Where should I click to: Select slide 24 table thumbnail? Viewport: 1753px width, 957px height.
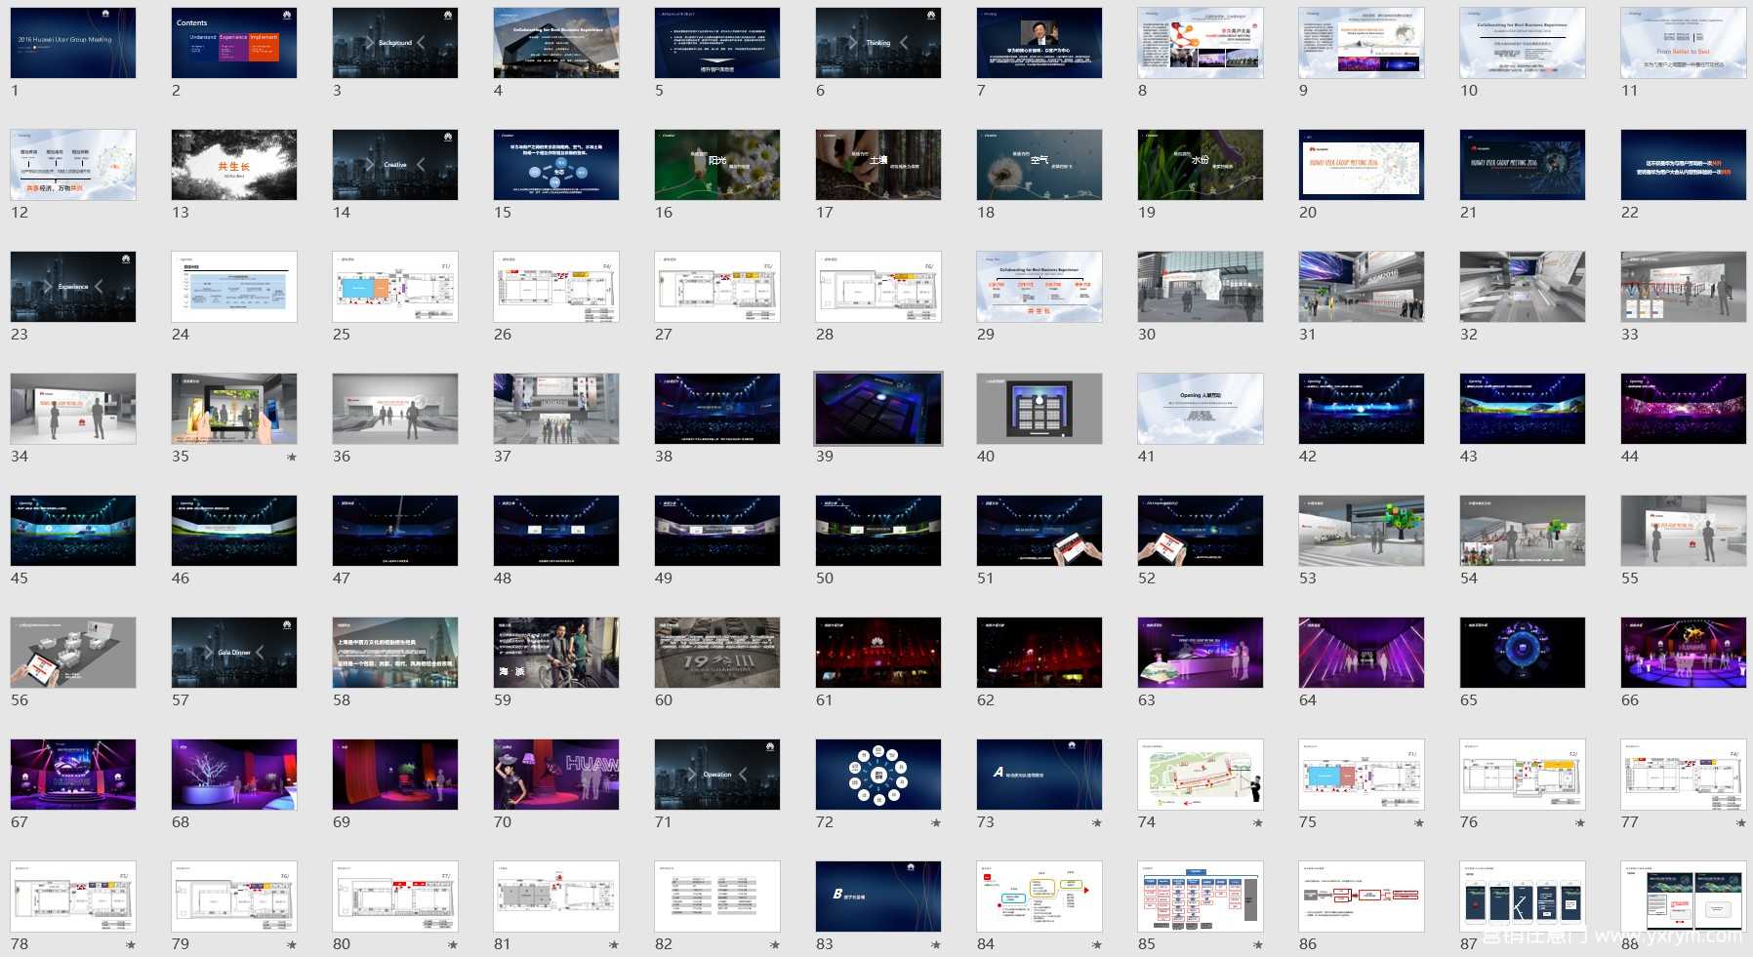coord(234,287)
